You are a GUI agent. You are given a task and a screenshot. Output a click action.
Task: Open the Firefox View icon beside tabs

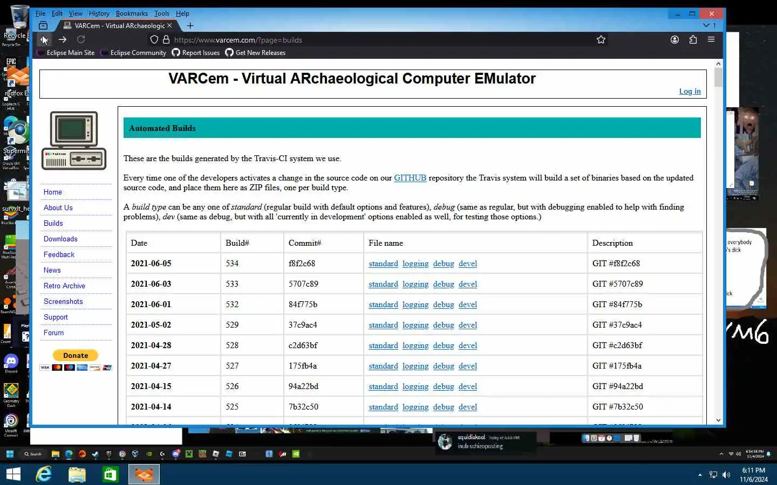(x=43, y=25)
